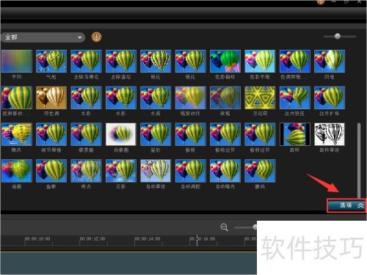
Task: Select the 旋转 rotate filter with black bars
Action: [x=295, y=134]
